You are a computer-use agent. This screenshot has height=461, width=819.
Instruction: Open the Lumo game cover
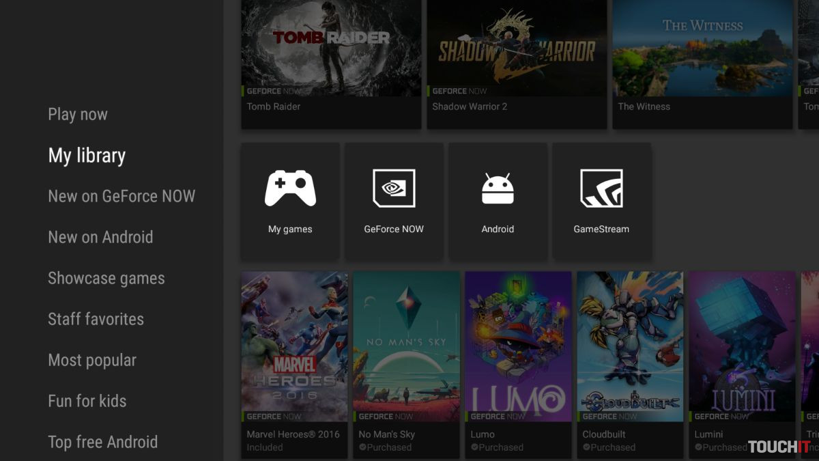[x=518, y=346]
